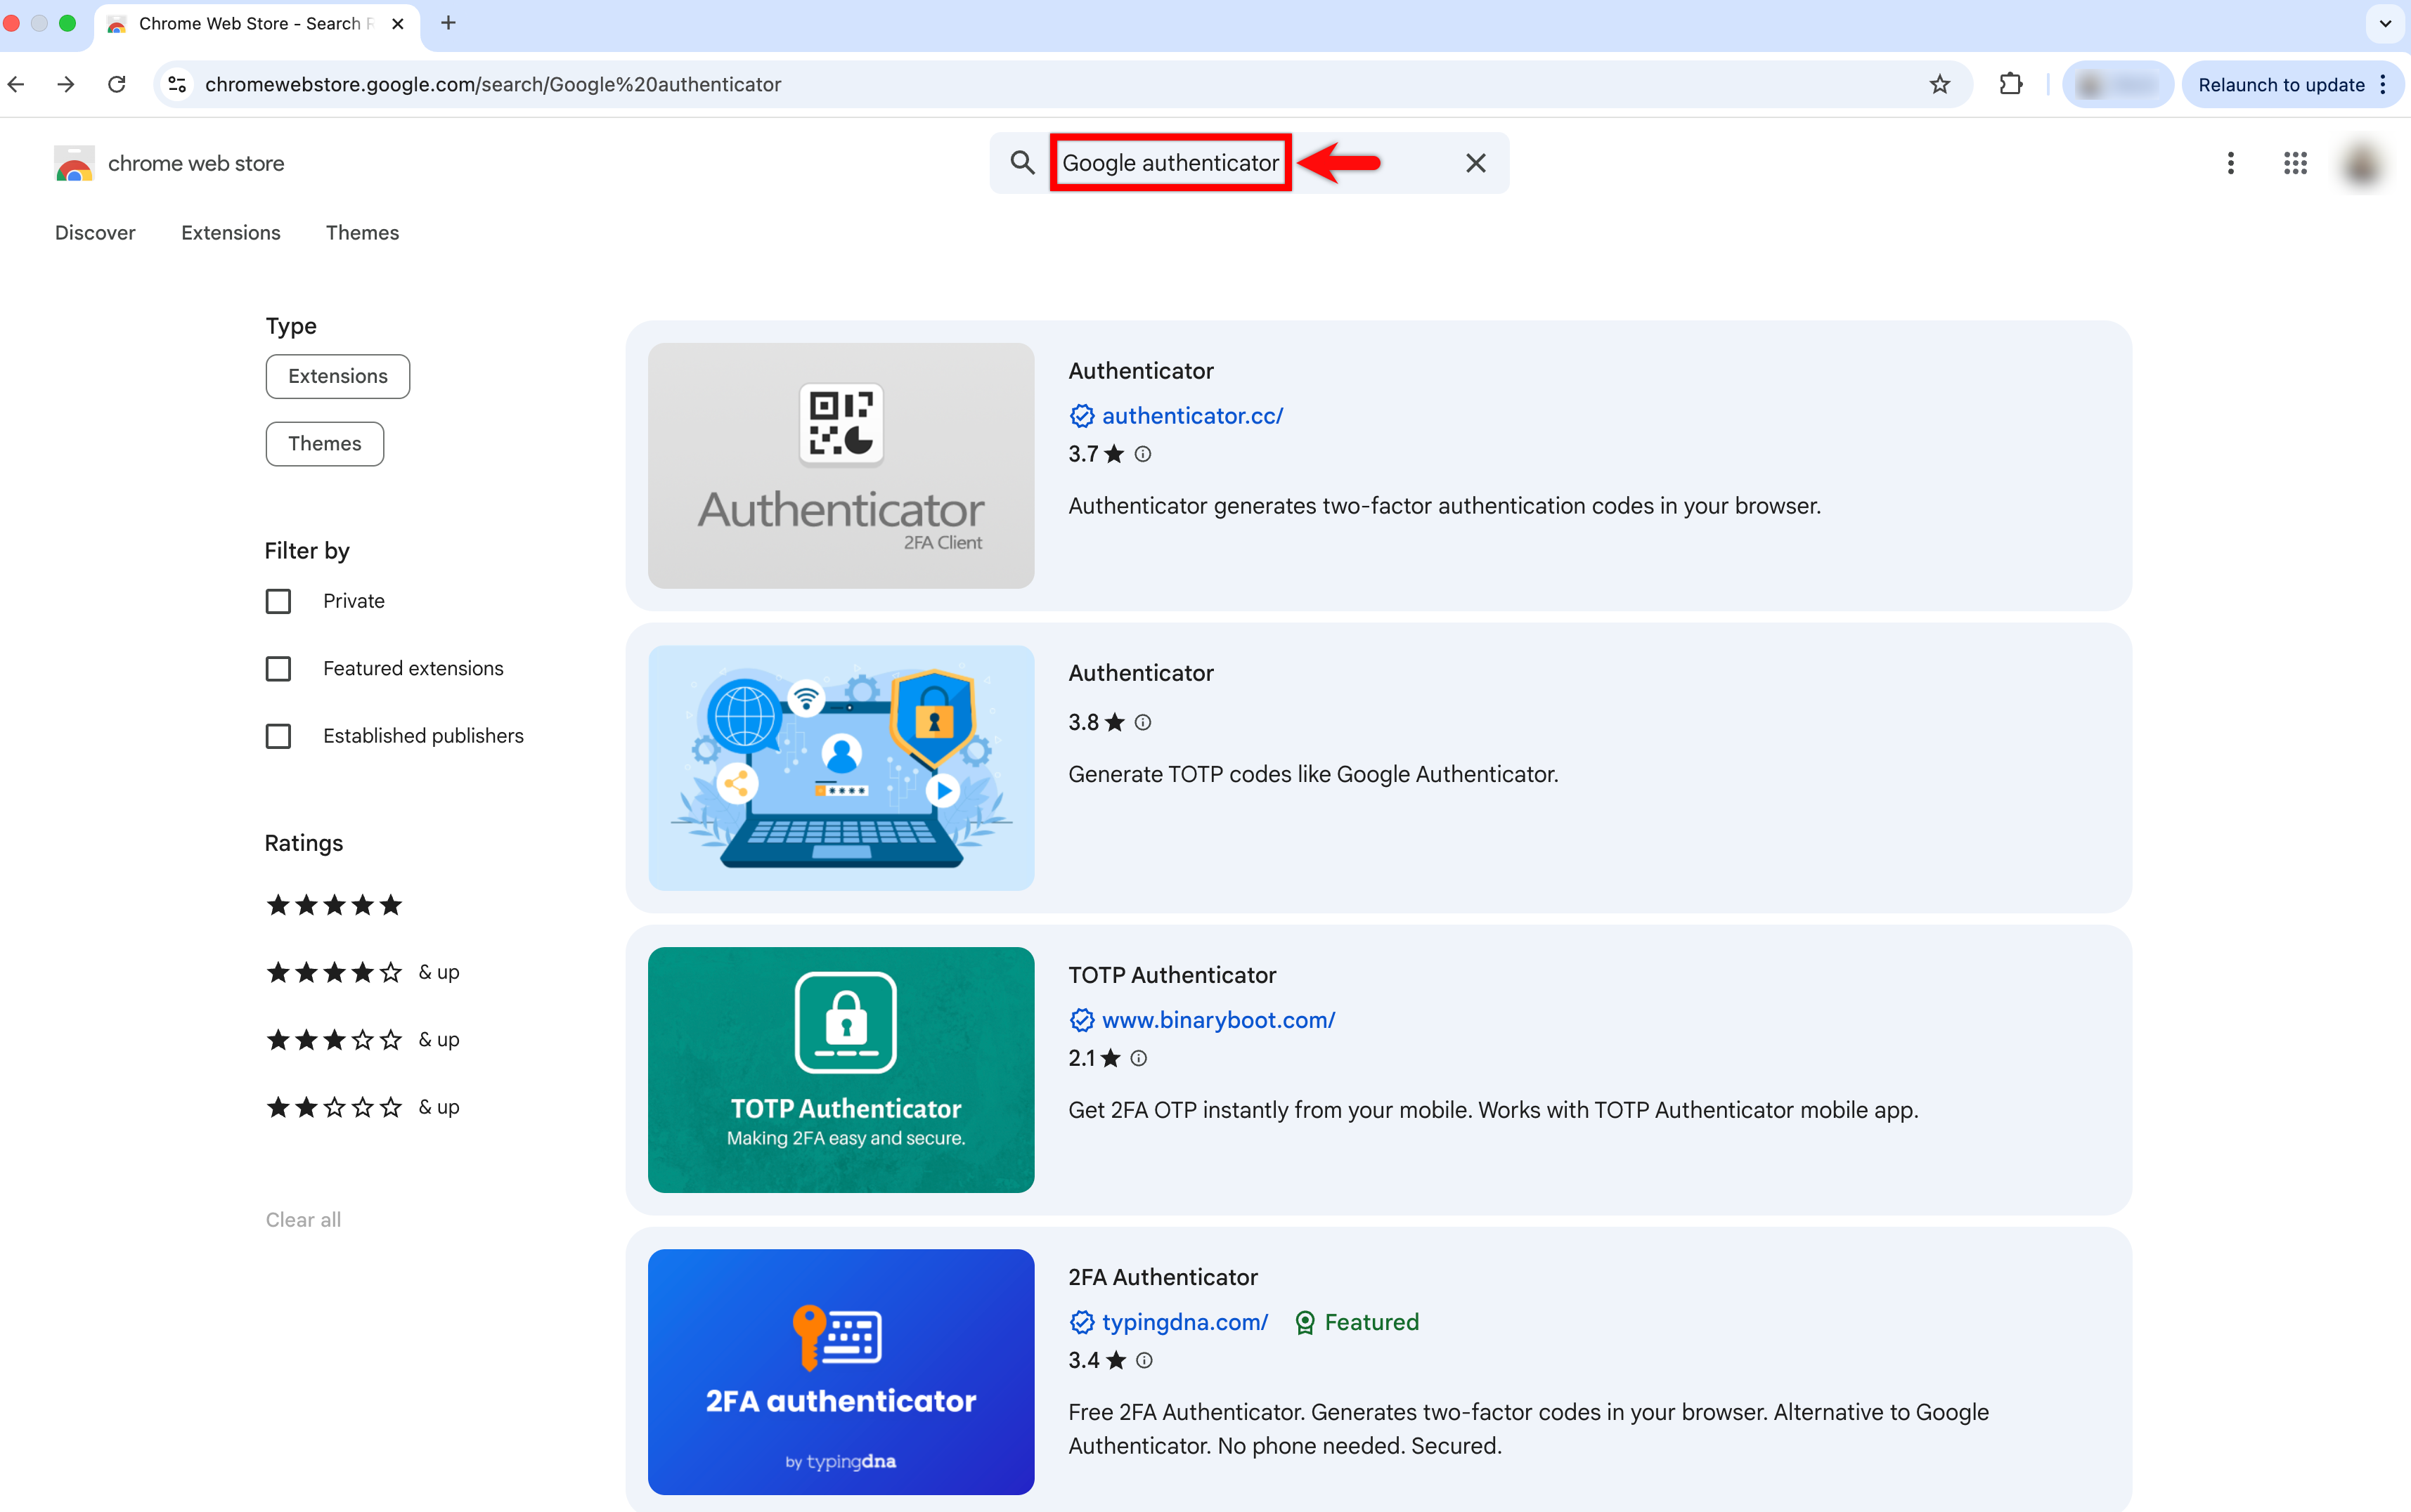Click Clear all to reset filters

pyautogui.click(x=302, y=1219)
